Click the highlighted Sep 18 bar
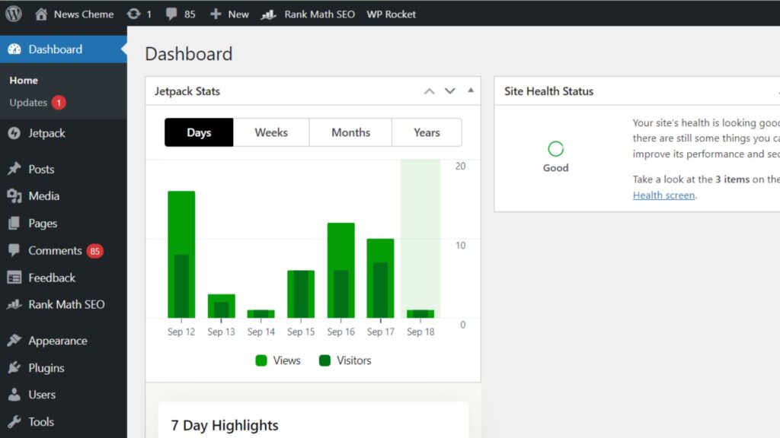 [420, 314]
